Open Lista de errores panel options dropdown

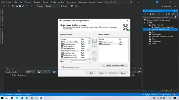(136, 69)
